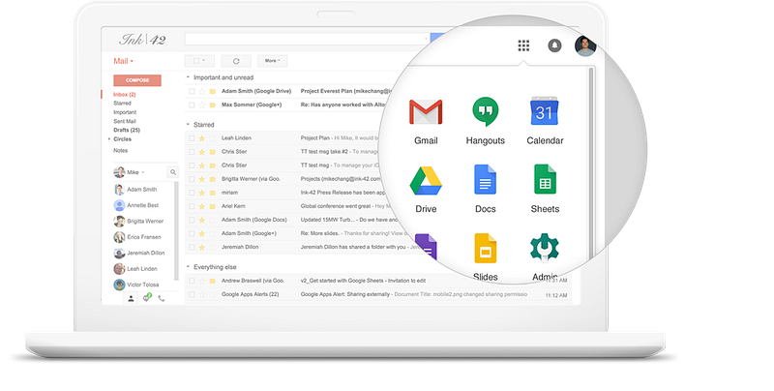Unstar the Leah Linden email
The width and height of the screenshot is (774, 391).
pos(201,138)
